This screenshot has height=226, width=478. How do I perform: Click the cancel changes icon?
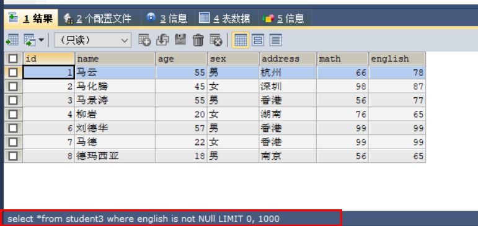point(216,40)
